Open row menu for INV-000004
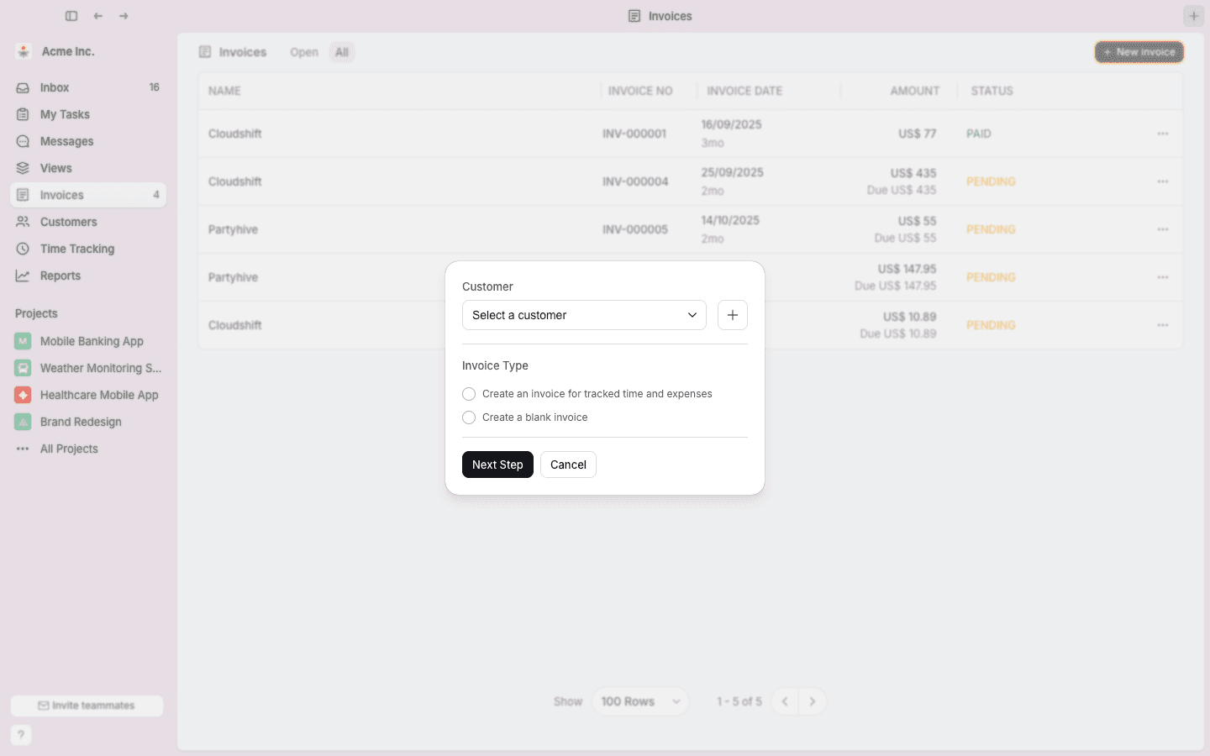The height and width of the screenshot is (756, 1210). pyautogui.click(x=1163, y=181)
